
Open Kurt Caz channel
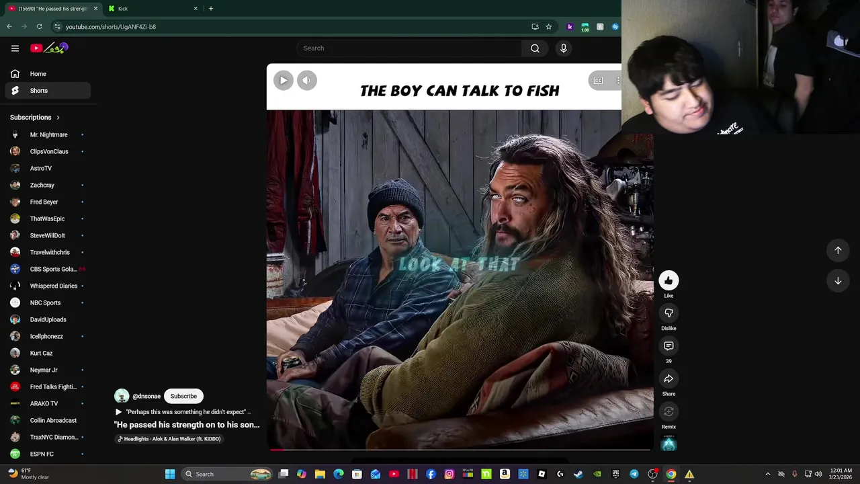click(47, 353)
